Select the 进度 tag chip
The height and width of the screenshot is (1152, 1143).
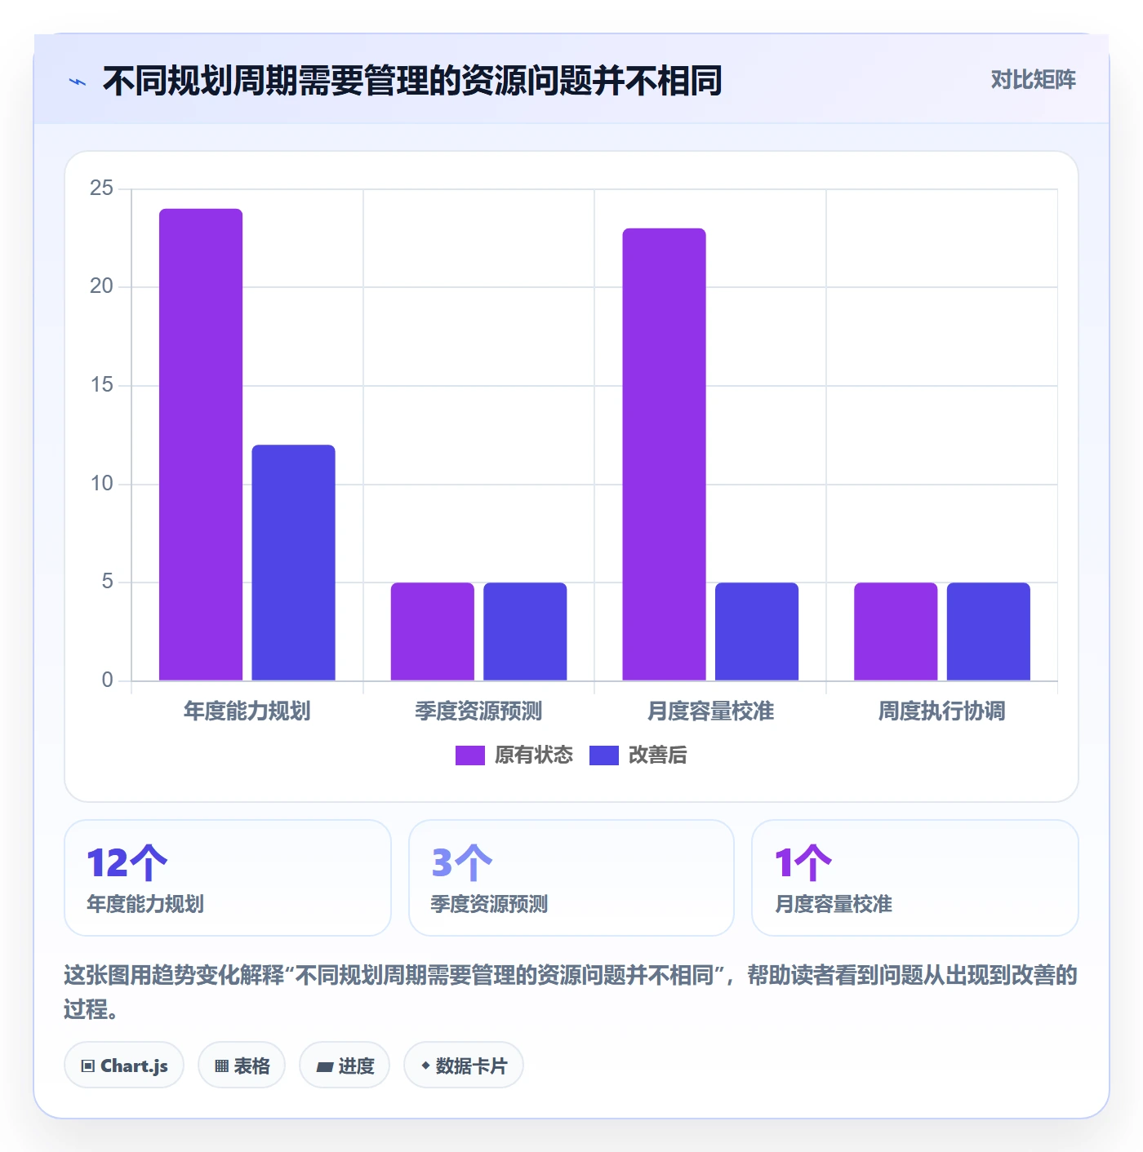pos(345,1066)
